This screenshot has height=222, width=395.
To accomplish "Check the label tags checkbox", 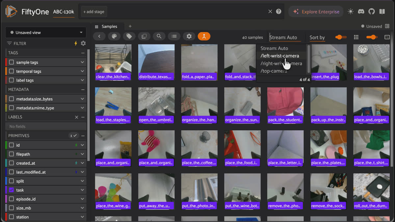I will (x=12, y=80).
